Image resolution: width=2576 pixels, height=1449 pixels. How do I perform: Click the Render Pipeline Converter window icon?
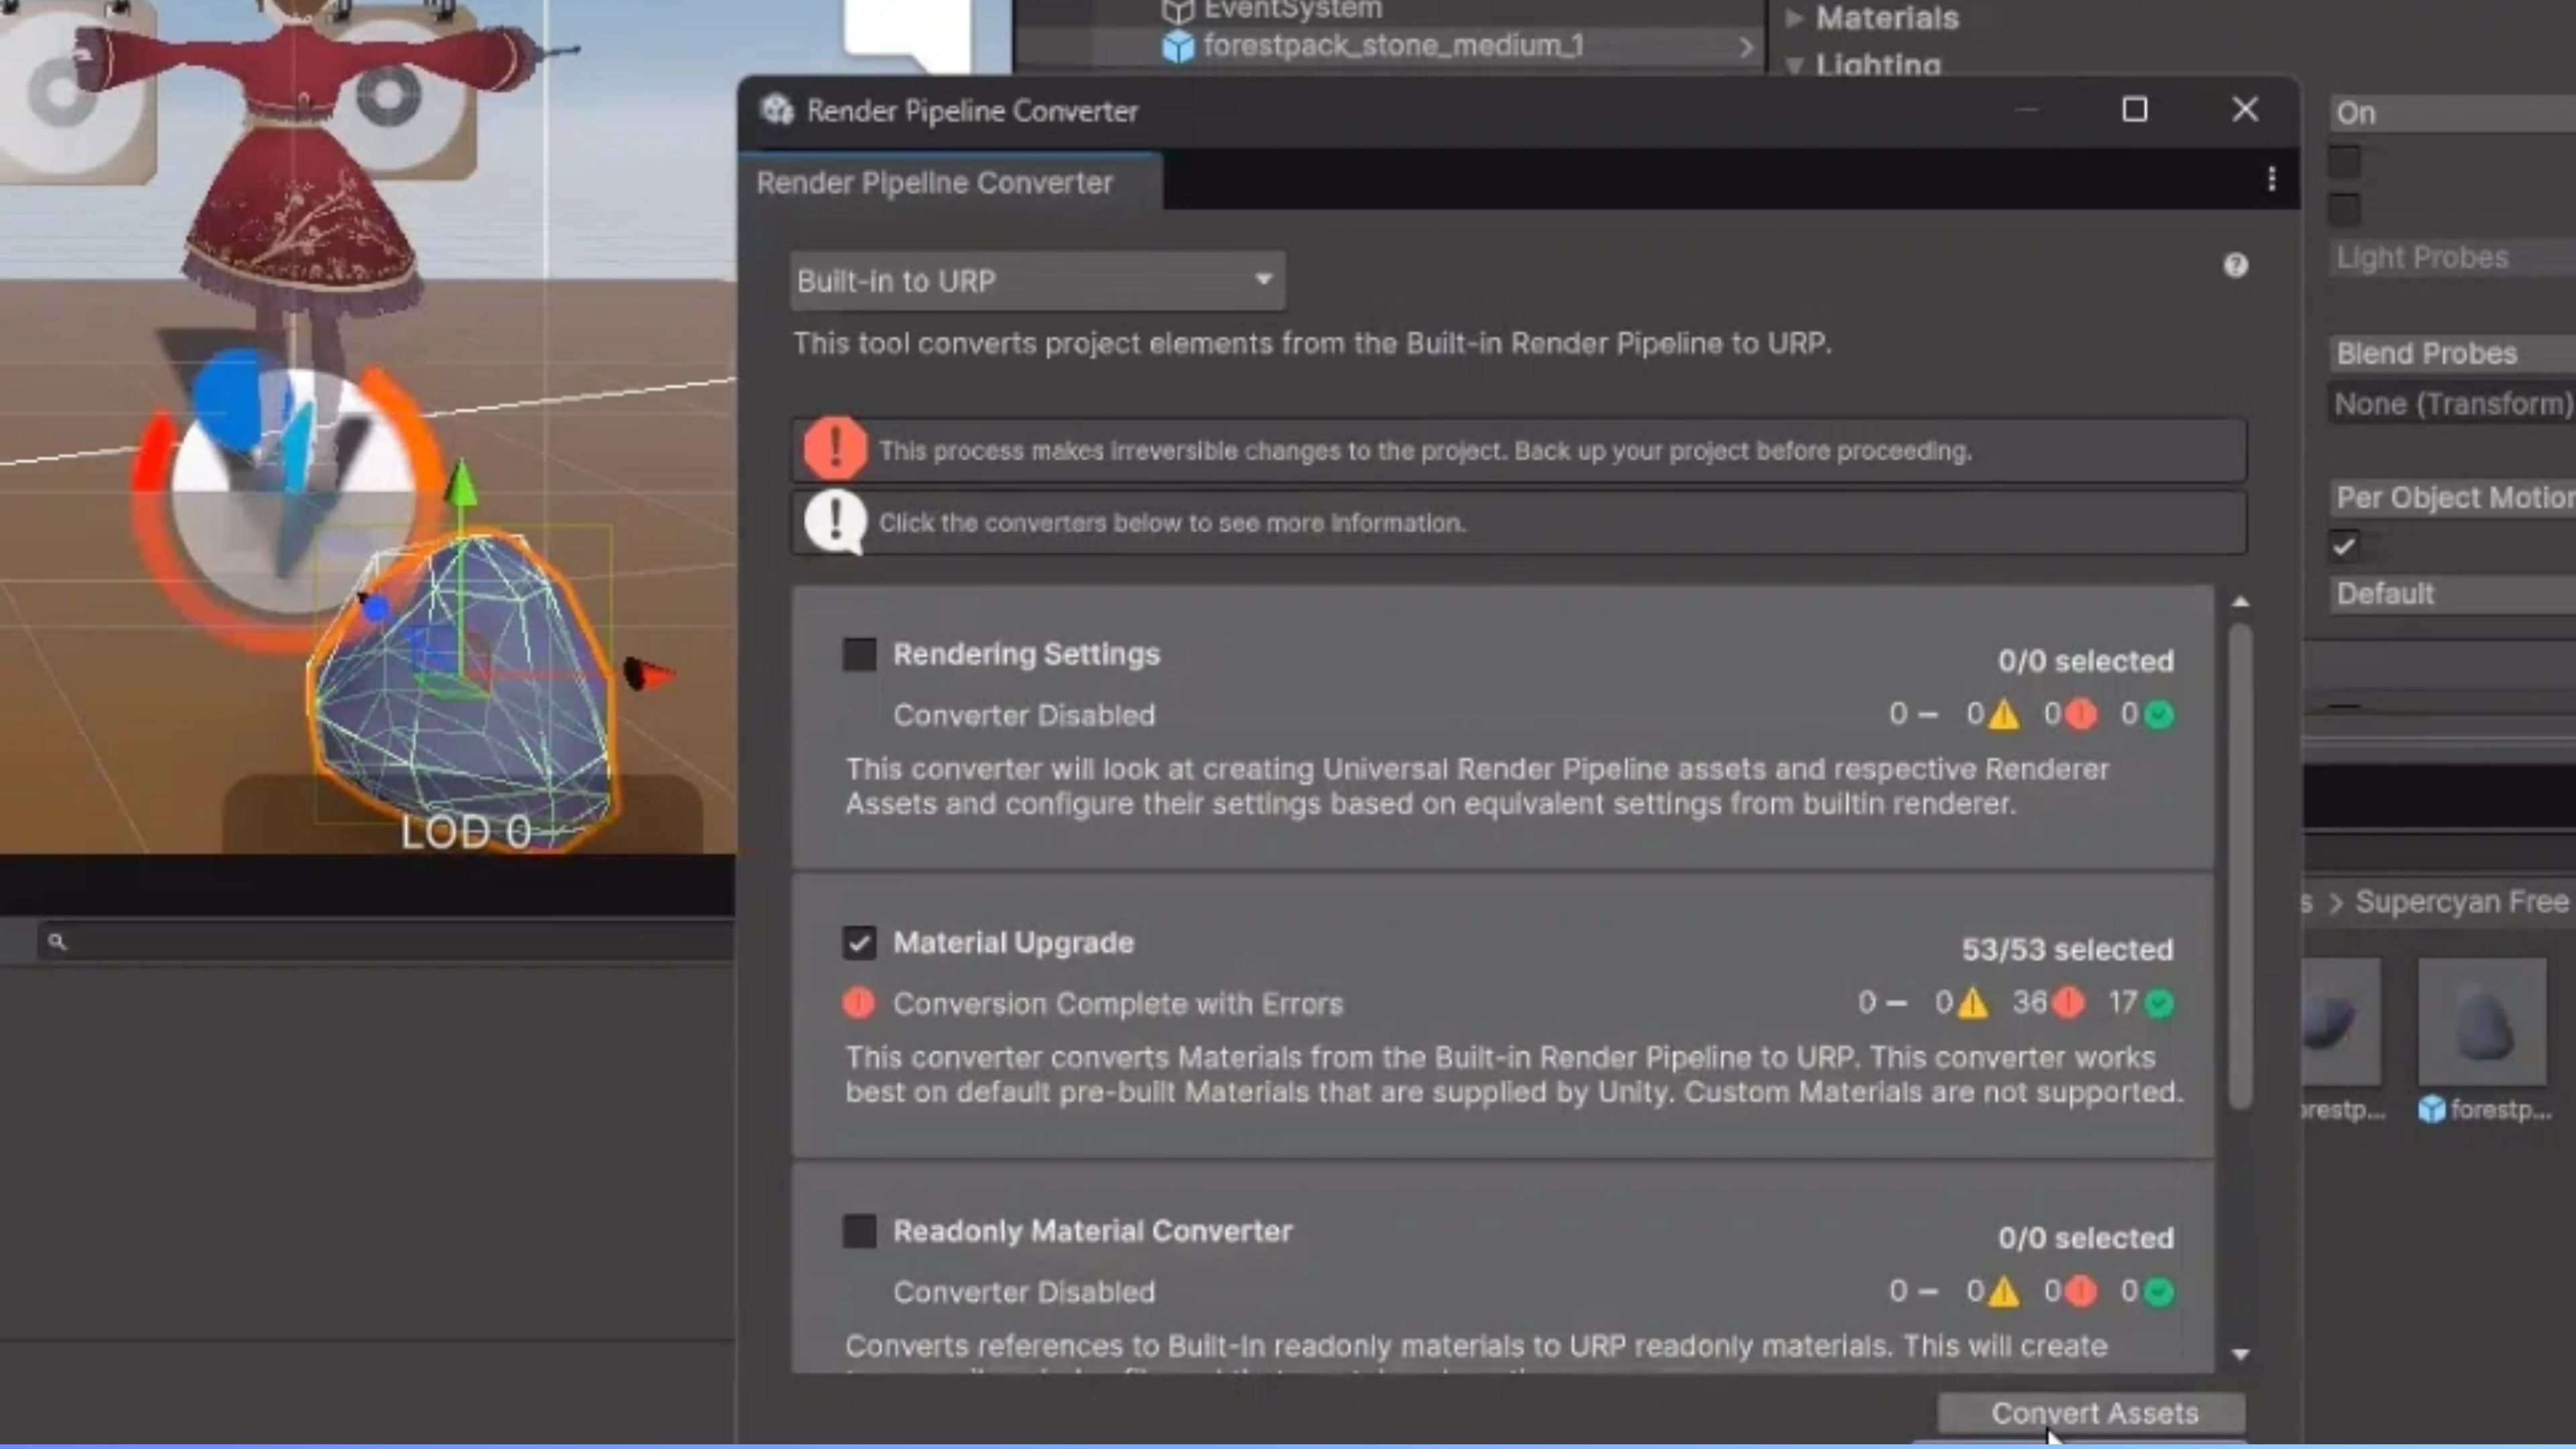(777, 110)
